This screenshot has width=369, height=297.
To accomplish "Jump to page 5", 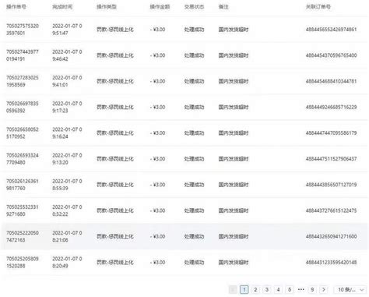I will pos(290,289).
